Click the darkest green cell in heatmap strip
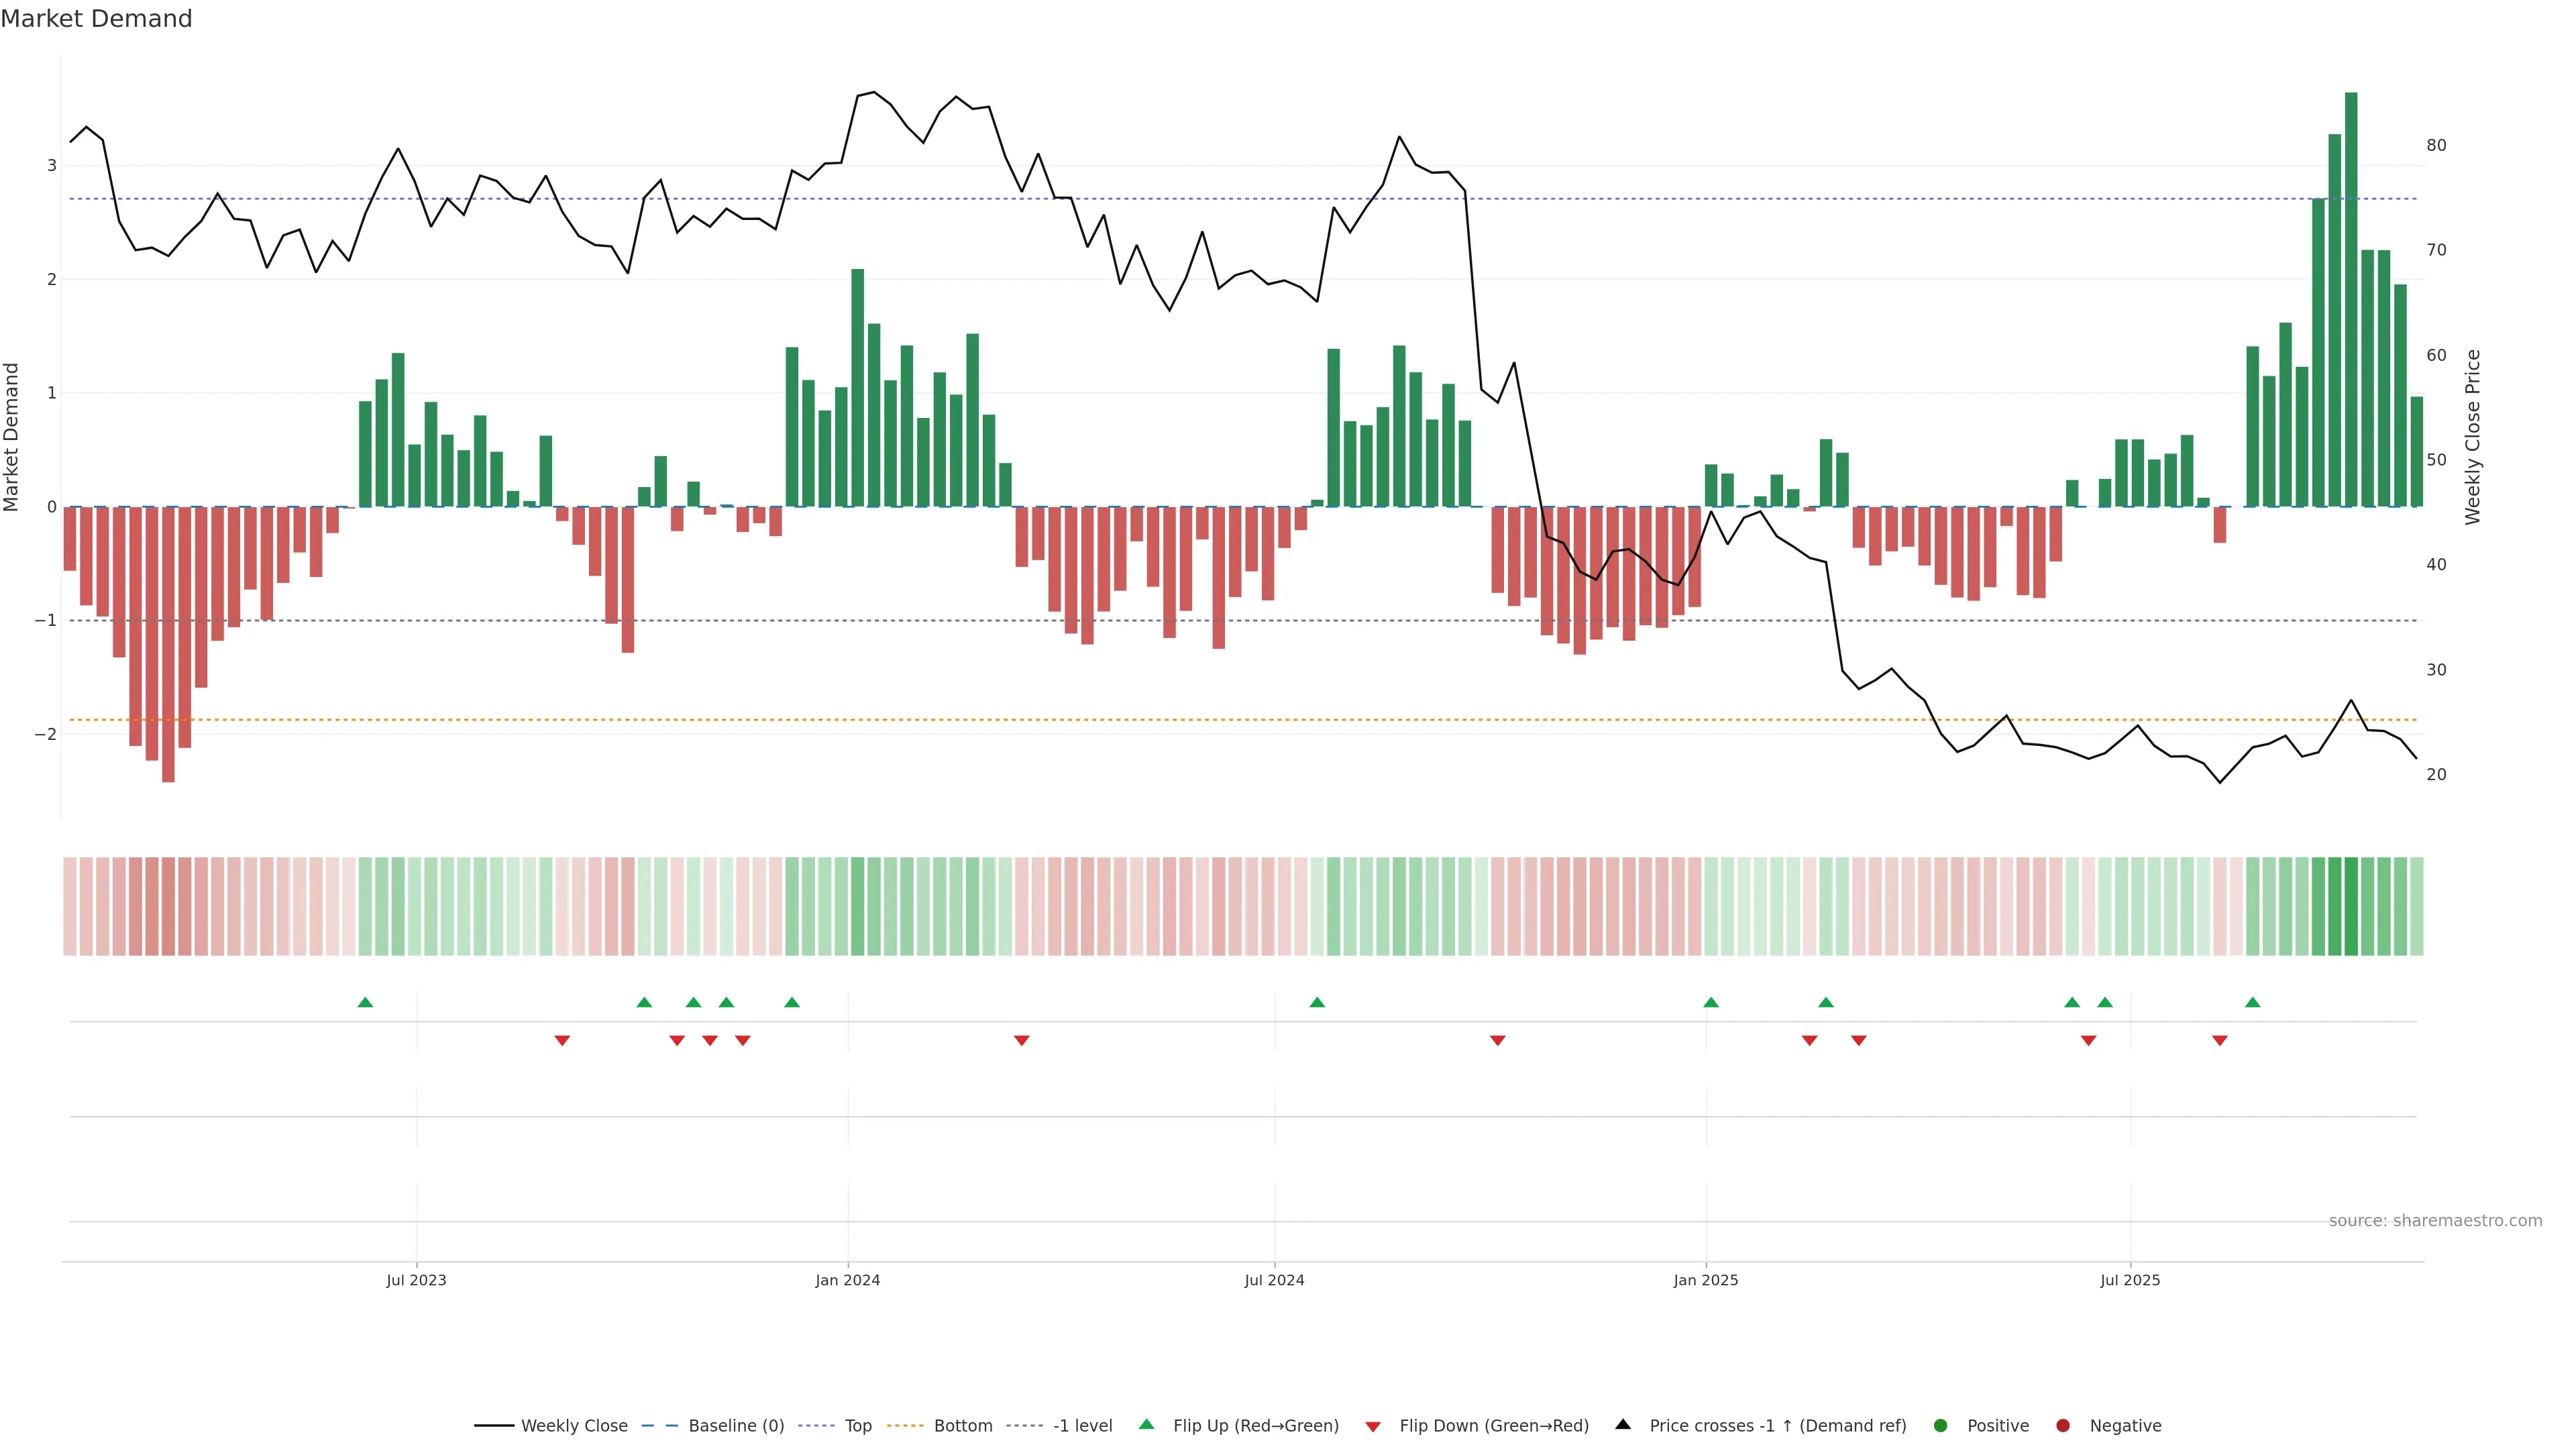This screenshot has width=2576, height=1449. pyautogui.click(x=2351, y=906)
